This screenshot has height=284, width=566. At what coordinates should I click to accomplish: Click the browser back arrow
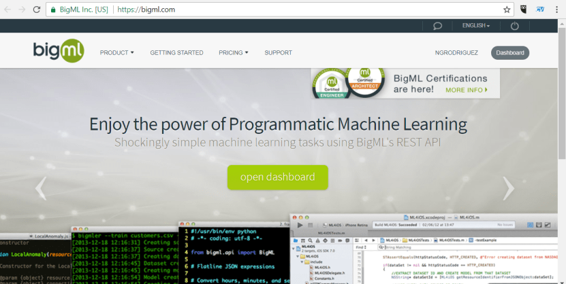(7, 10)
